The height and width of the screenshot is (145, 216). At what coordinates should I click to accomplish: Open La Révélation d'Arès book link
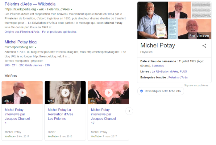click(165, 72)
